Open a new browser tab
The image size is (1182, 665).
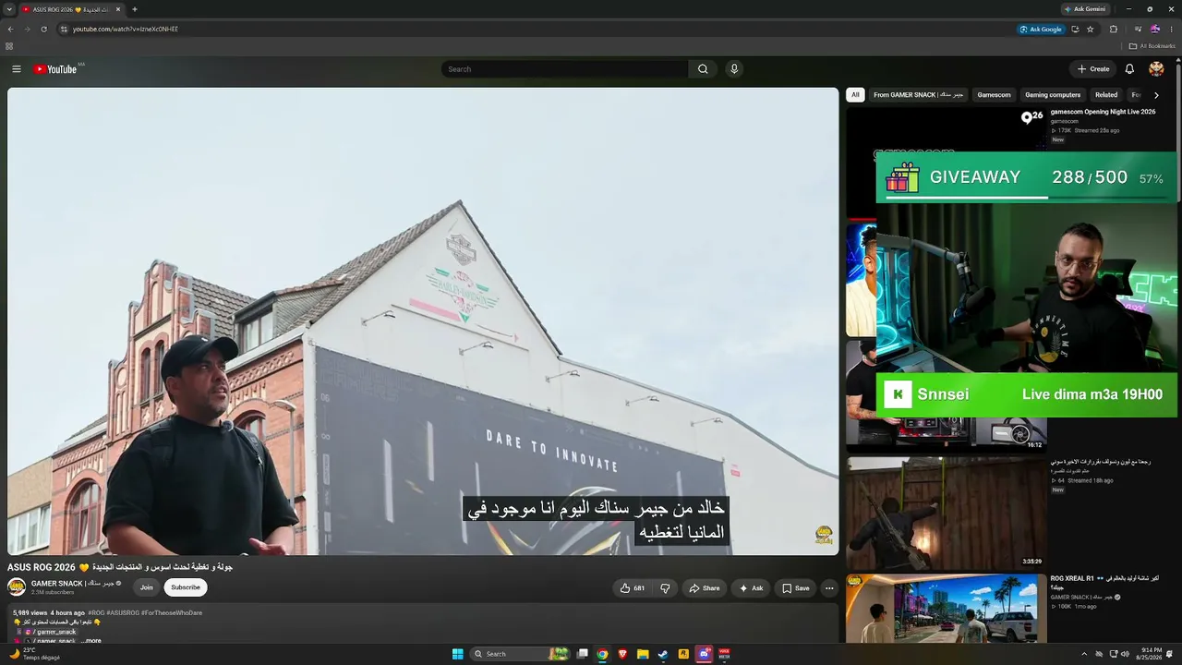[135, 9]
